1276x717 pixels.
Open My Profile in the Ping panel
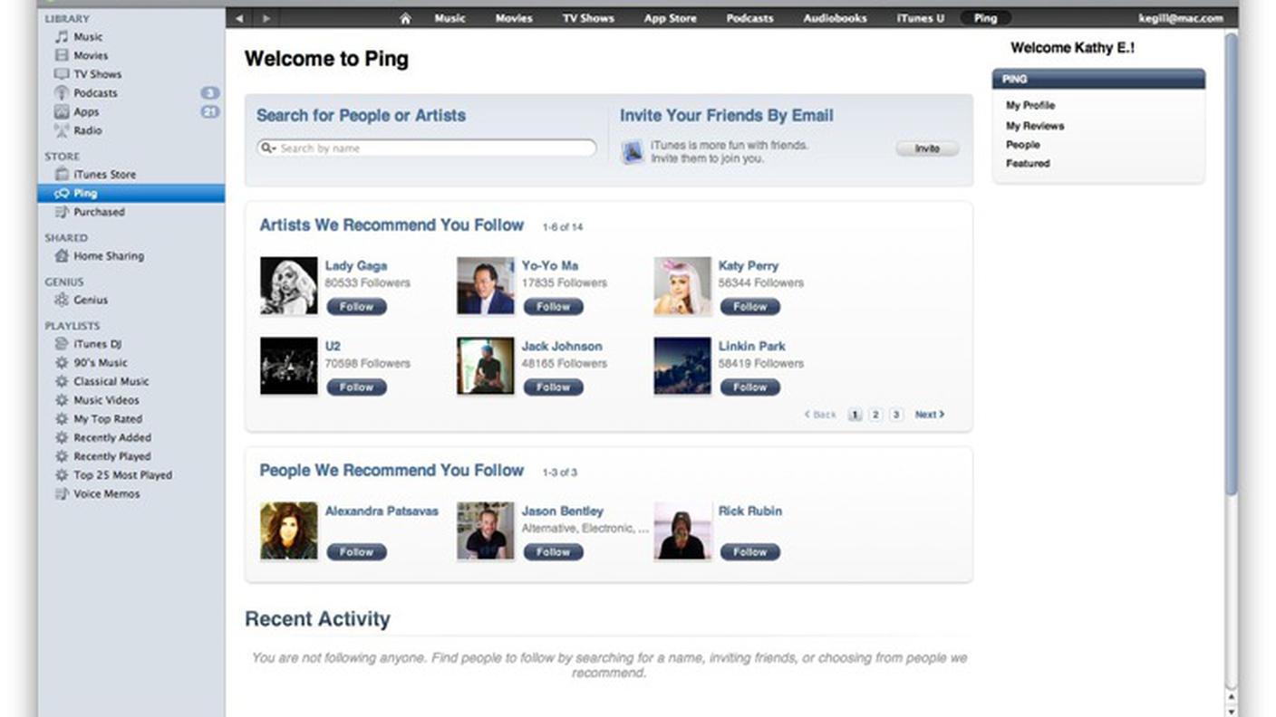click(1030, 106)
